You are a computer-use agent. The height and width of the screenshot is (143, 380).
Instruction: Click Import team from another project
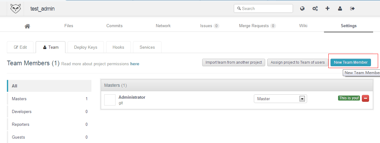pos(234,62)
